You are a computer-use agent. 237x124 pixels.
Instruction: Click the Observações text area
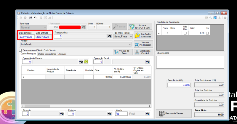(x=190, y=62)
